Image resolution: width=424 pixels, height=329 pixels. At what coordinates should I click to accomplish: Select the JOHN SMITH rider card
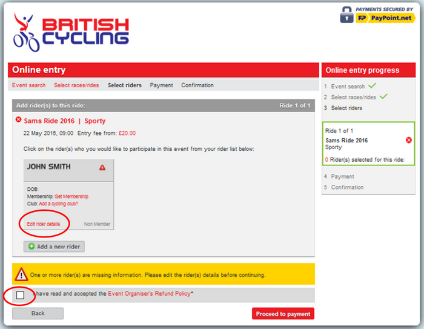pos(68,194)
